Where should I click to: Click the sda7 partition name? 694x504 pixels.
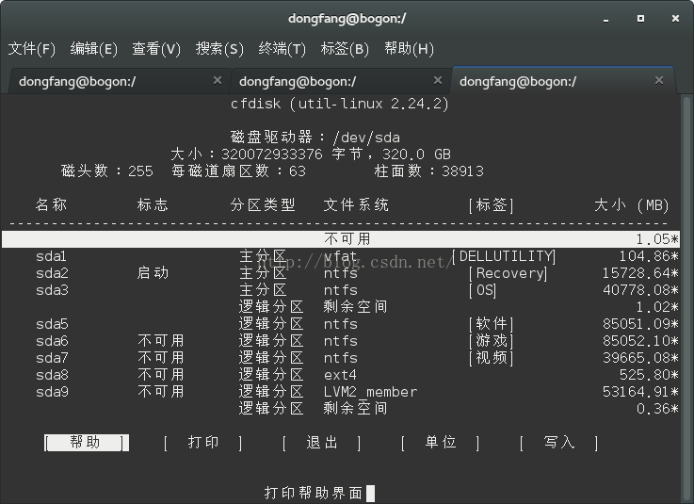point(52,358)
